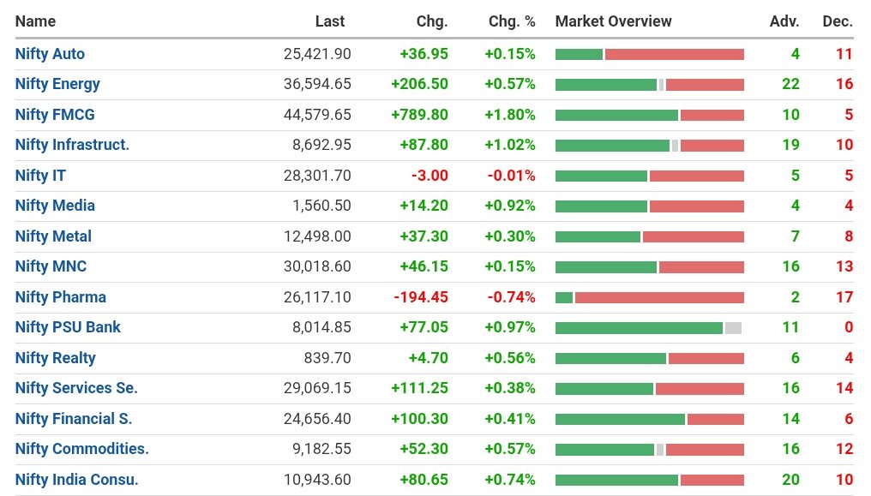
Task: Click the Name column header
Action: tap(35, 21)
